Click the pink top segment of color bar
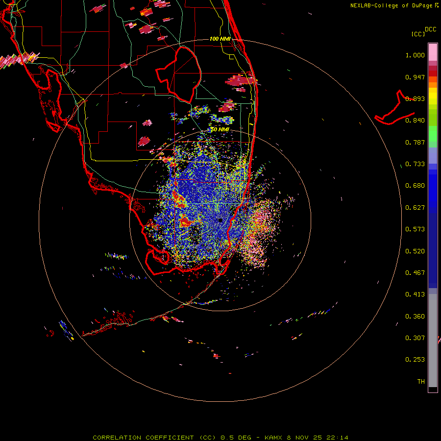Image resolution: width=441 pixels, height=441 pixels. point(433,52)
